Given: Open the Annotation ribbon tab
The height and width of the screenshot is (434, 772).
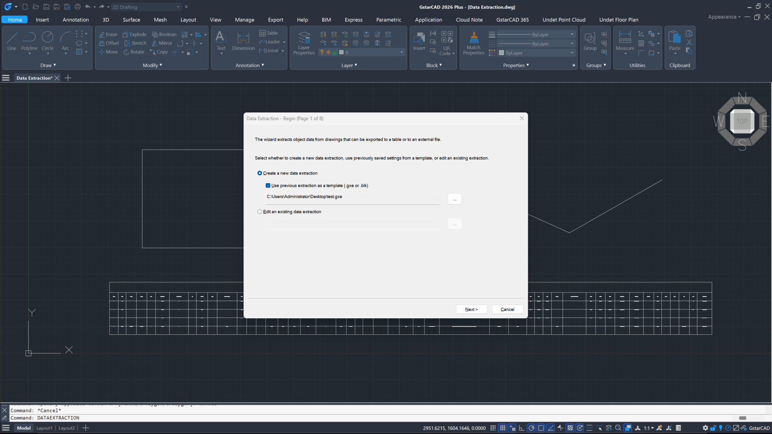Looking at the screenshot, I should click(76, 20).
